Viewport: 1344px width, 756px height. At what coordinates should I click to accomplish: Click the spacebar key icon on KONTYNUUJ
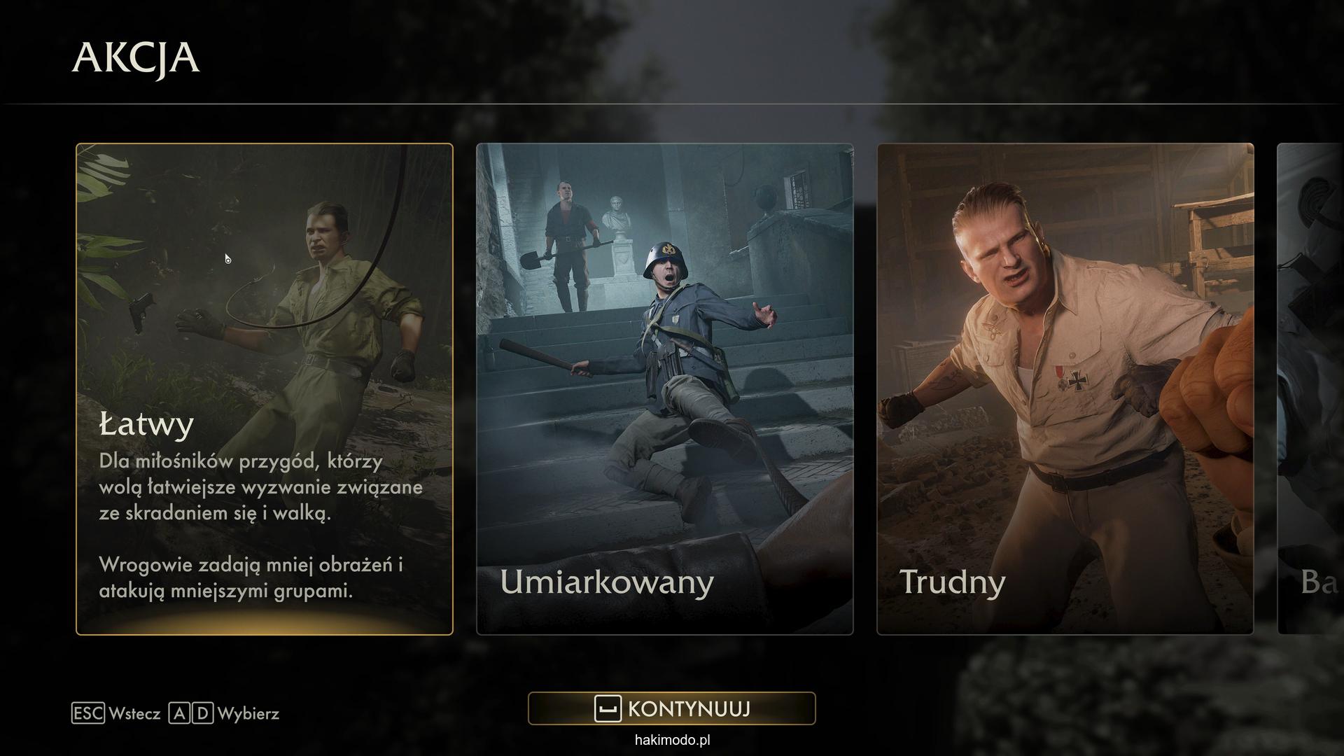click(608, 708)
